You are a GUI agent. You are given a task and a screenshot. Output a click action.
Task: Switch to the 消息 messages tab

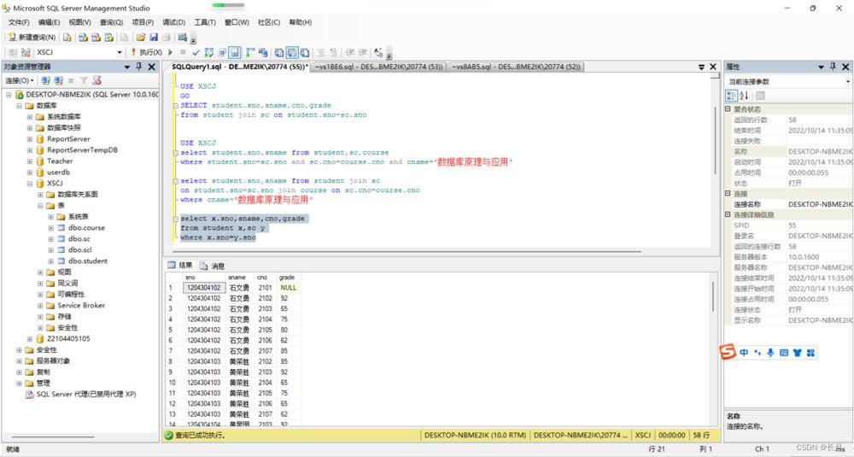tap(212, 266)
